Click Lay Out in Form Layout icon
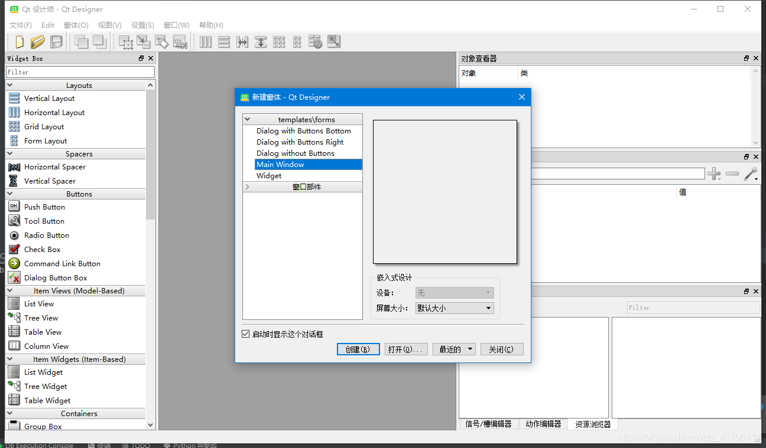 coord(297,42)
